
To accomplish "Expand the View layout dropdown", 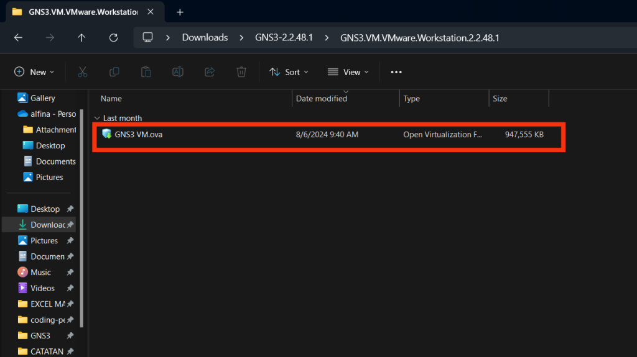I will (x=348, y=72).
